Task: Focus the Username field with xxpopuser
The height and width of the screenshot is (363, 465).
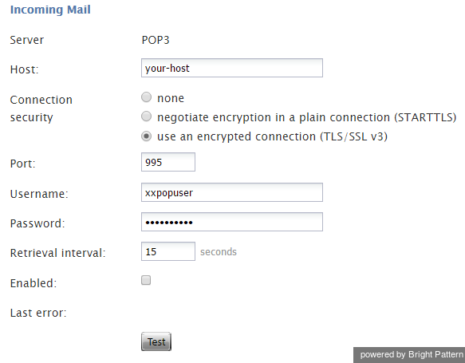Action: coord(232,192)
